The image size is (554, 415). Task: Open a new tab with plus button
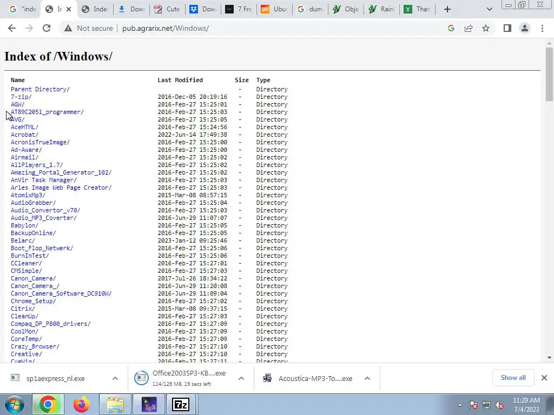447,9
